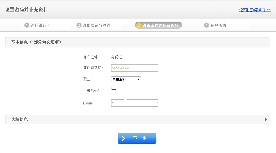Open the 返回财富e家首页 link
The width and height of the screenshot is (276, 153).
point(255,10)
